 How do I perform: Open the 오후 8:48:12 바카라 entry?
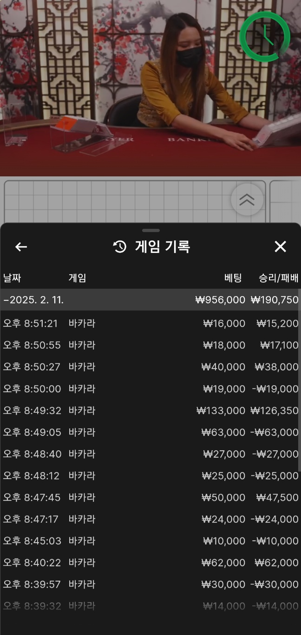[x=150, y=476]
